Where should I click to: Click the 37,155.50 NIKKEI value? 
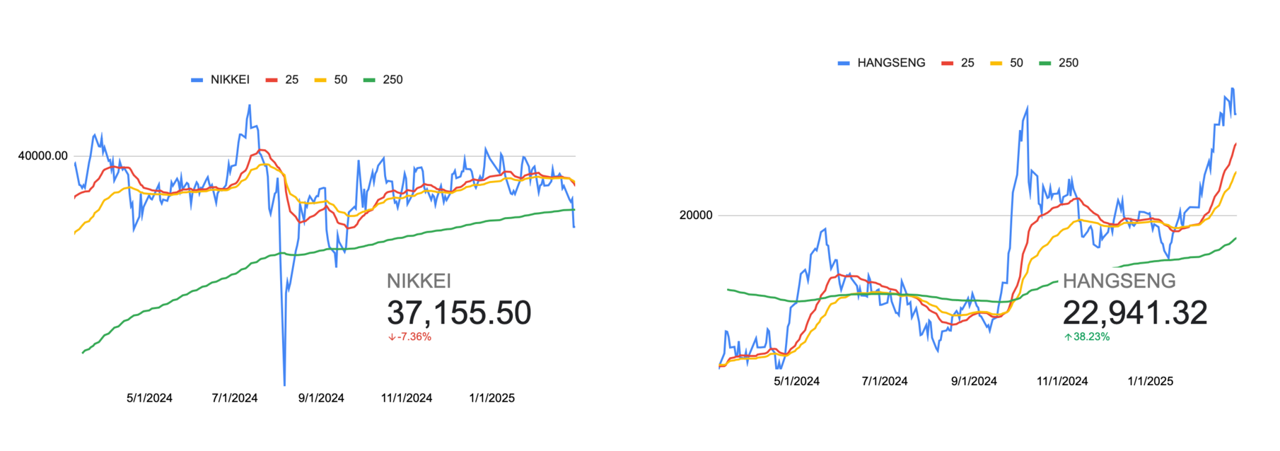(459, 313)
